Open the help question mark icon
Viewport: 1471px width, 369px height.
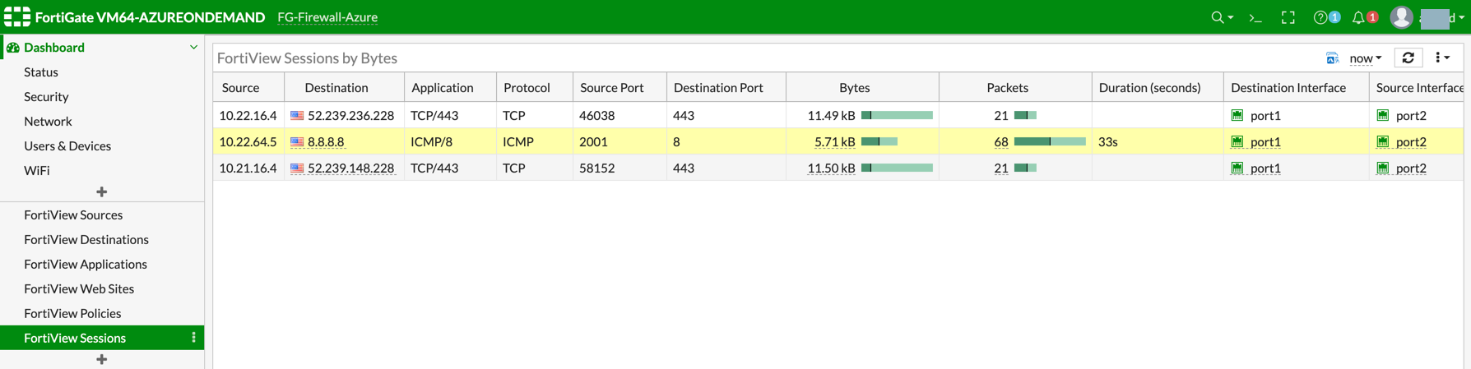point(1320,17)
